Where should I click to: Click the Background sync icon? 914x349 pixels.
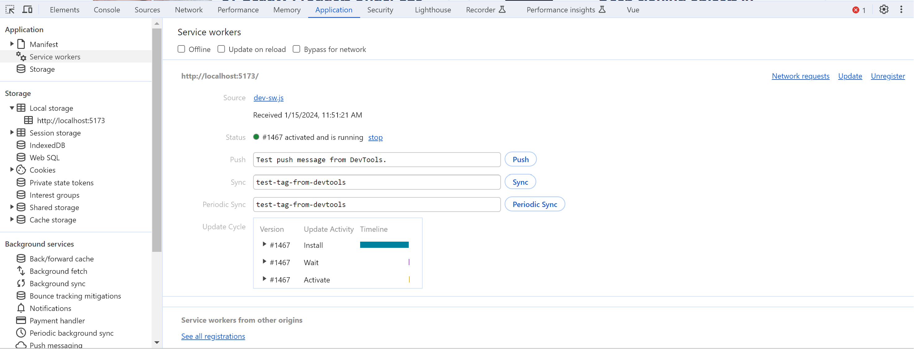coord(21,283)
